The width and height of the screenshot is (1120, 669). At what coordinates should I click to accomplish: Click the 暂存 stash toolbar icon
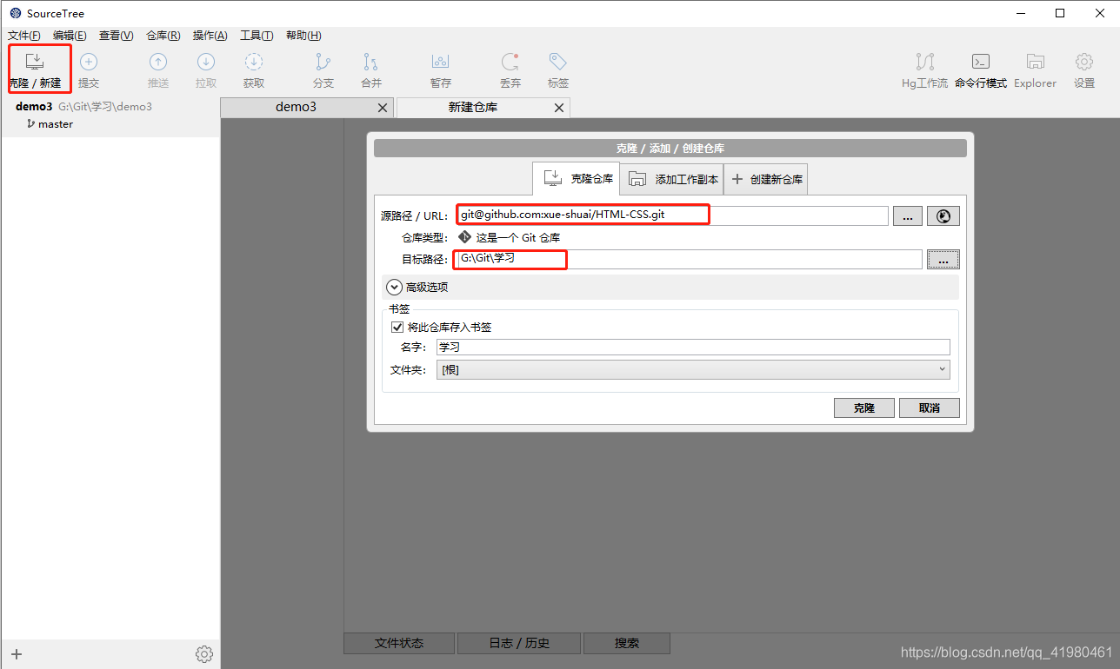click(441, 62)
